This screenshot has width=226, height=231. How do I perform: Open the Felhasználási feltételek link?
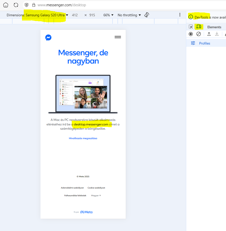(75, 195)
